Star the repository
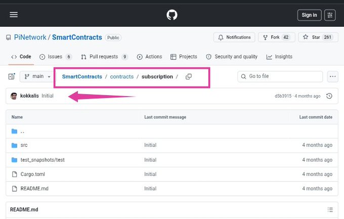 click(x=318, y=37)
